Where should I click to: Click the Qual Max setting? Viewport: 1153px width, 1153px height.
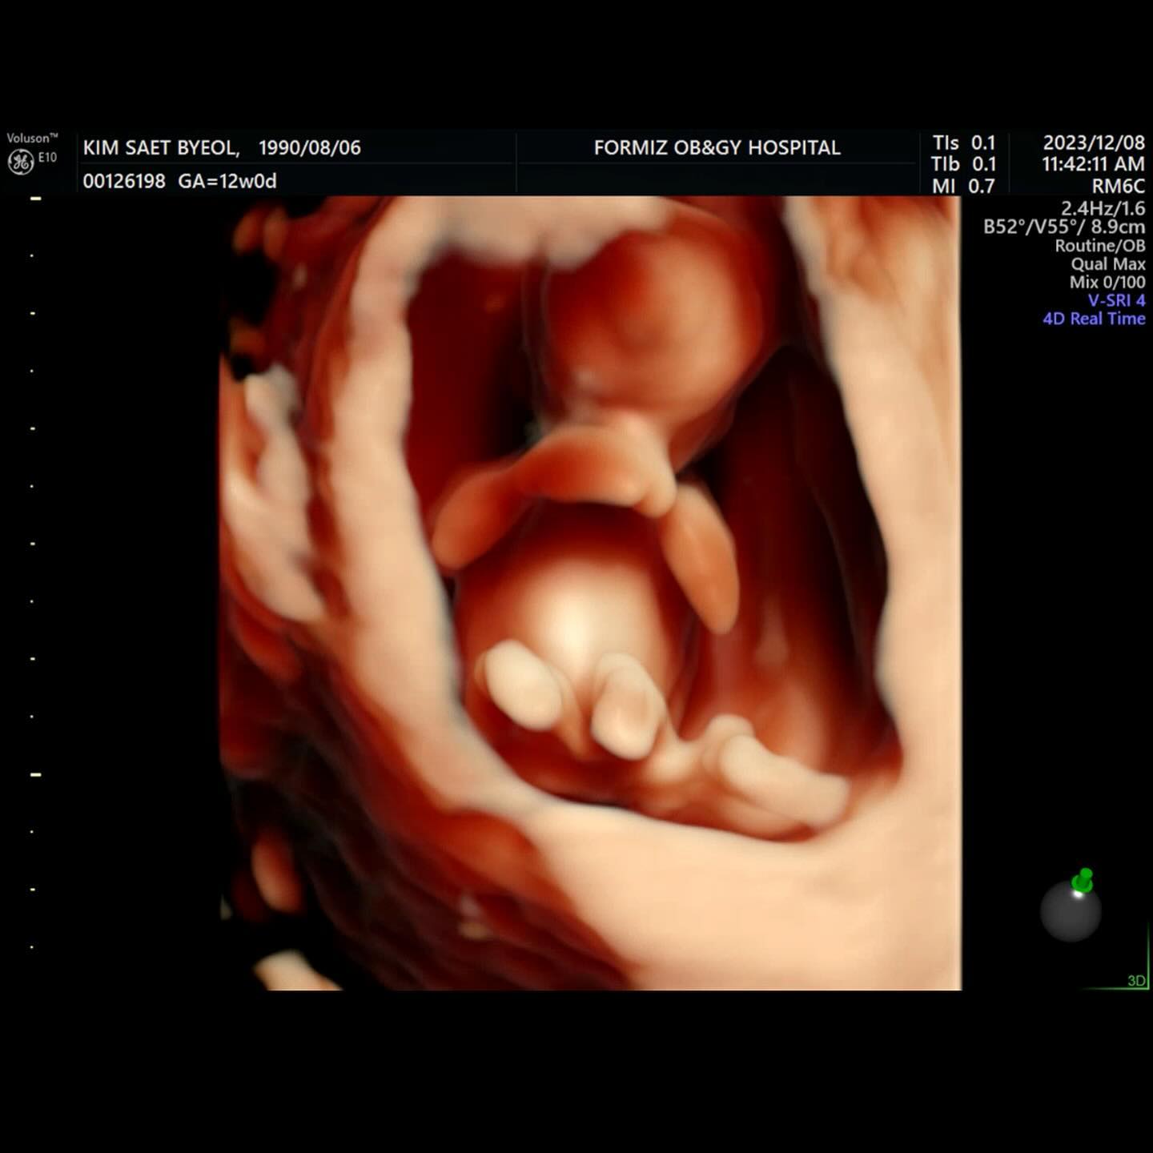click(1108, 264)
